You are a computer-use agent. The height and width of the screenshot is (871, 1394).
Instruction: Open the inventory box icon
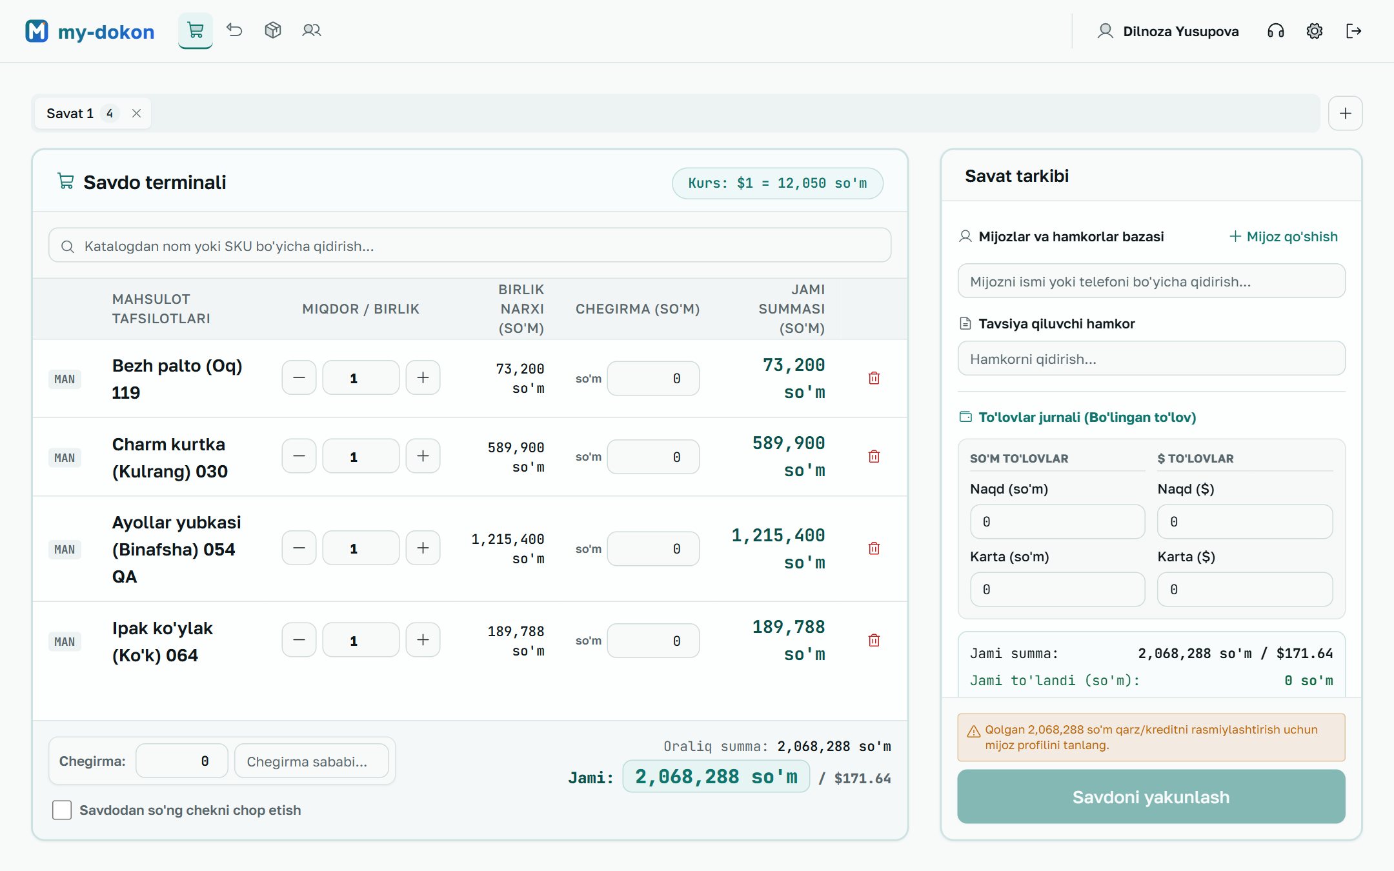click(273, 30)
